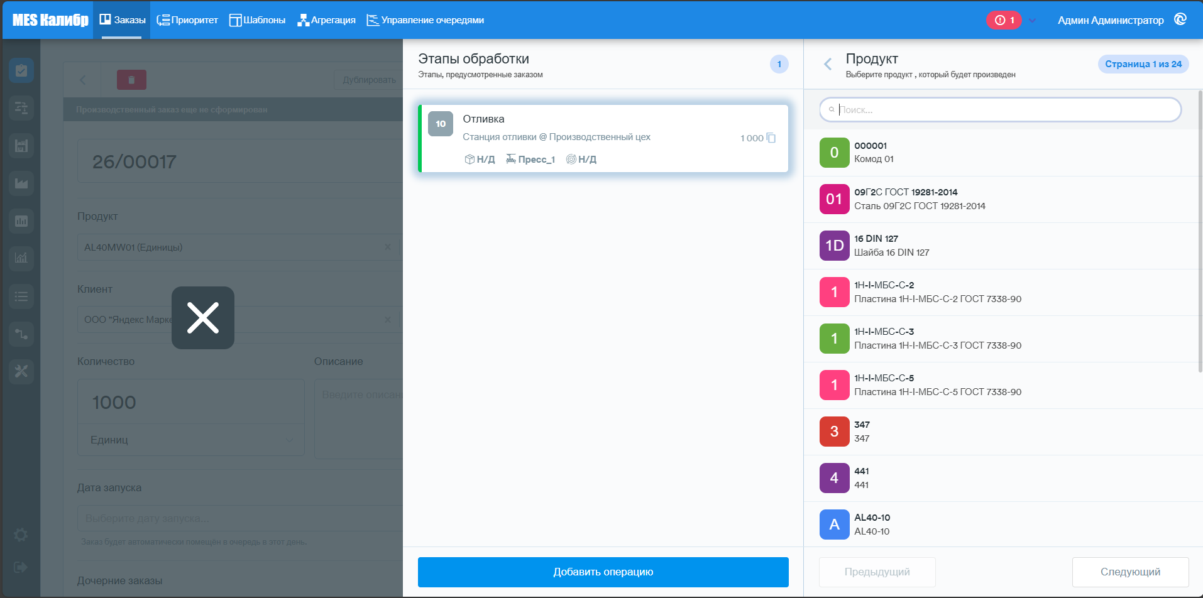Copy the 1 000 quantity icon
The width and height of the screenshot is (1203, 598).
[x=771, y=138]
